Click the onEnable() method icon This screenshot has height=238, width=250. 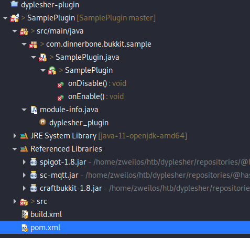[x=61, y=98]
